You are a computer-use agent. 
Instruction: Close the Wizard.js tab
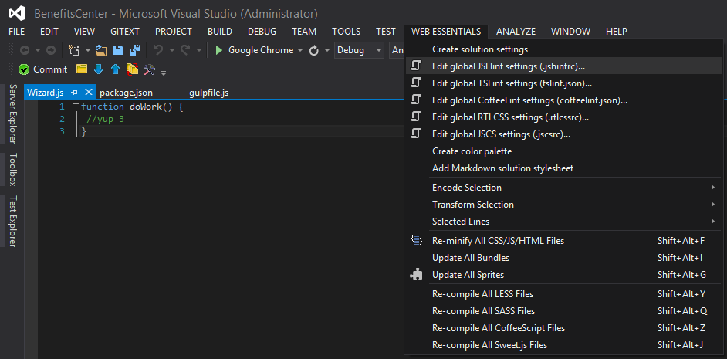[x=89, y=92]
